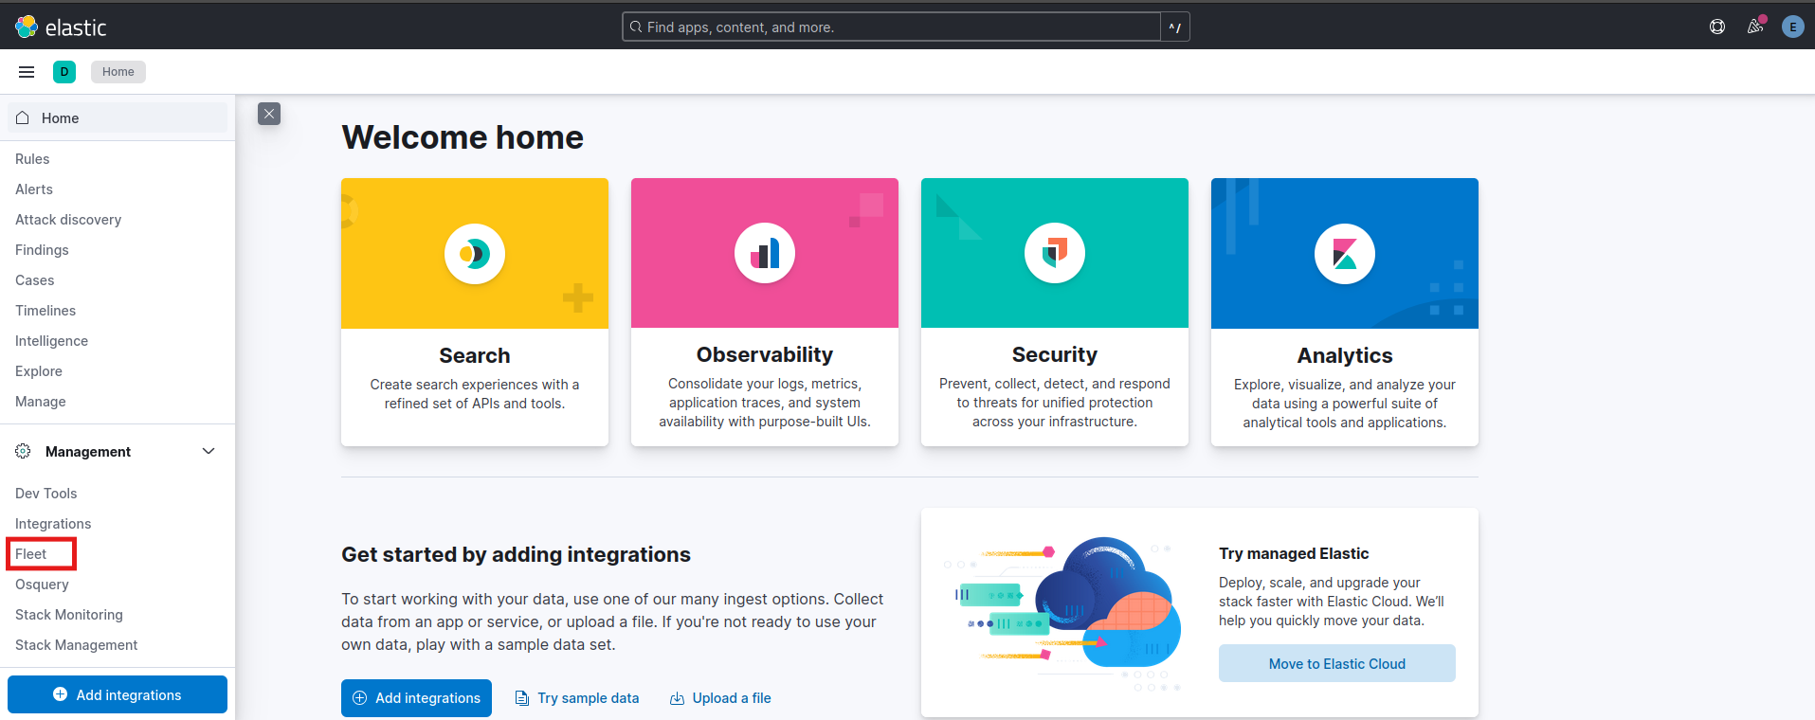Click the green D space selector
The image size is (1815, 720).
click(64, 72)
